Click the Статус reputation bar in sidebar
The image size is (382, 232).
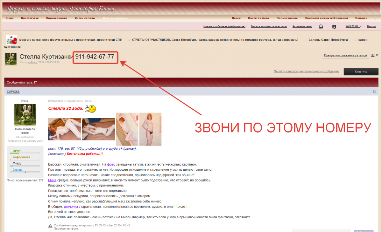[x=25, y=172]
